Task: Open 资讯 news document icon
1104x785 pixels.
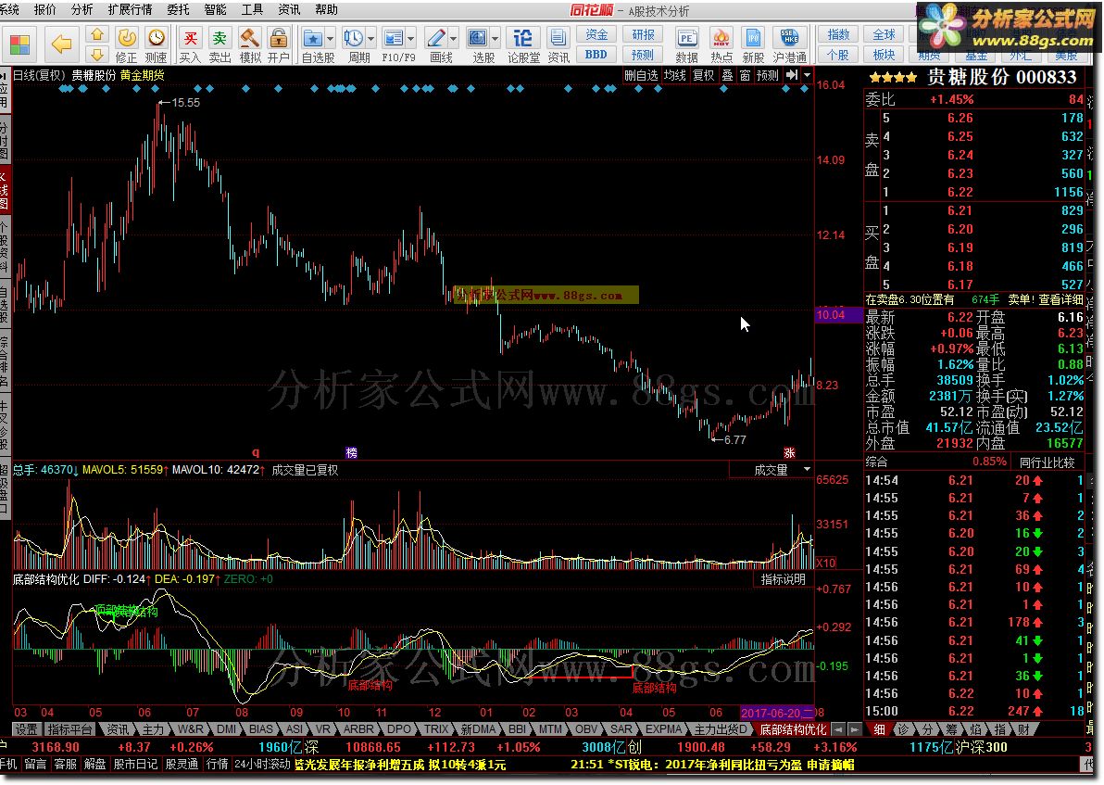Action: click(558, 45)
